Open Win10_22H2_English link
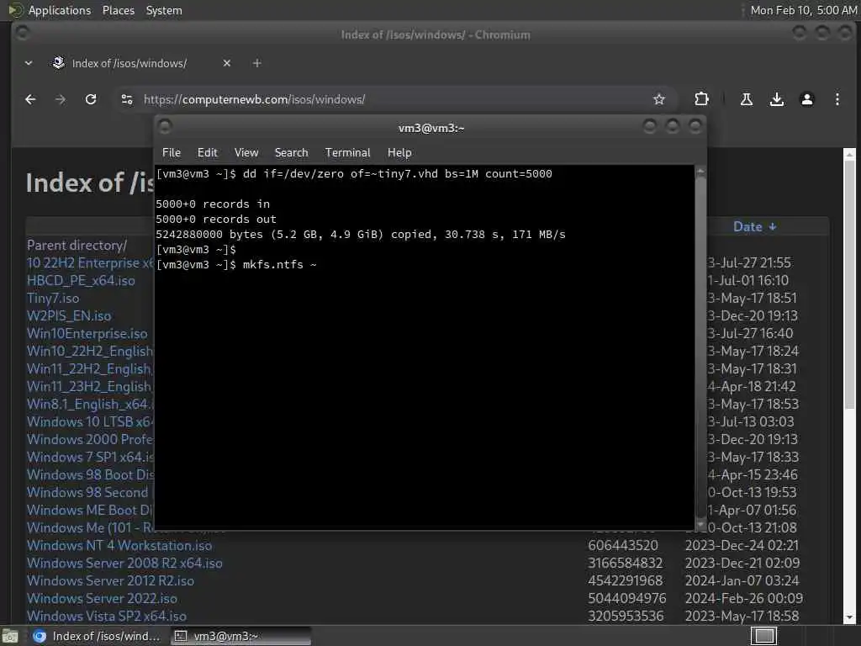Screen dimensions: 861x646 point(90,351)
